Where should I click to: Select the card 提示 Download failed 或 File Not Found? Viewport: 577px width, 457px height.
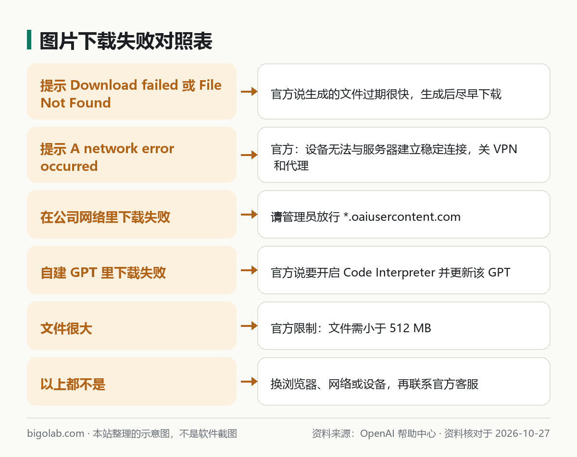[132, 91]
